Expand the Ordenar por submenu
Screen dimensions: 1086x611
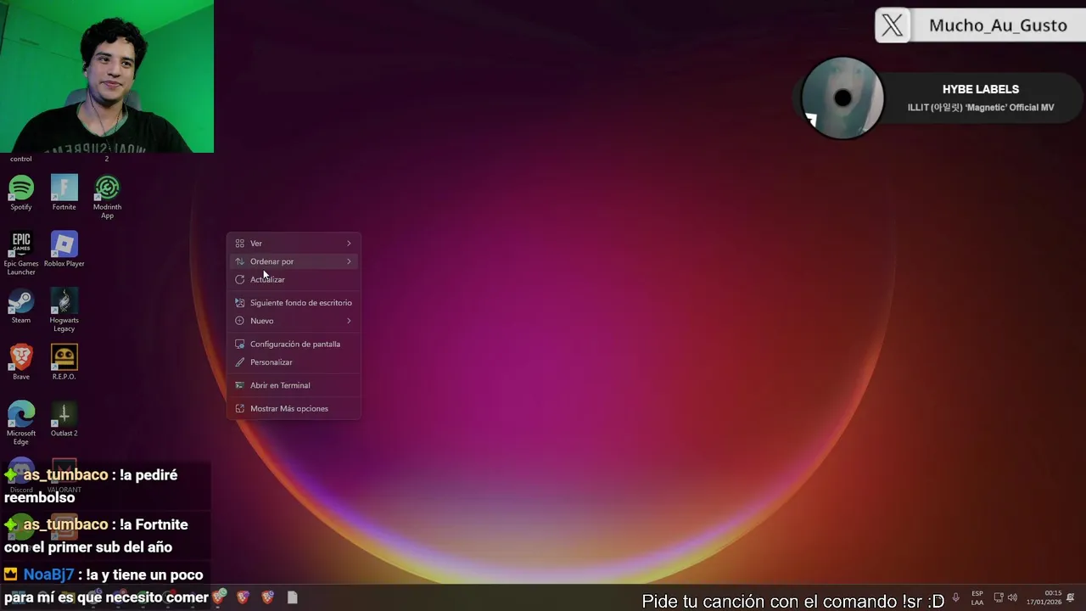(x=294, y=261)
